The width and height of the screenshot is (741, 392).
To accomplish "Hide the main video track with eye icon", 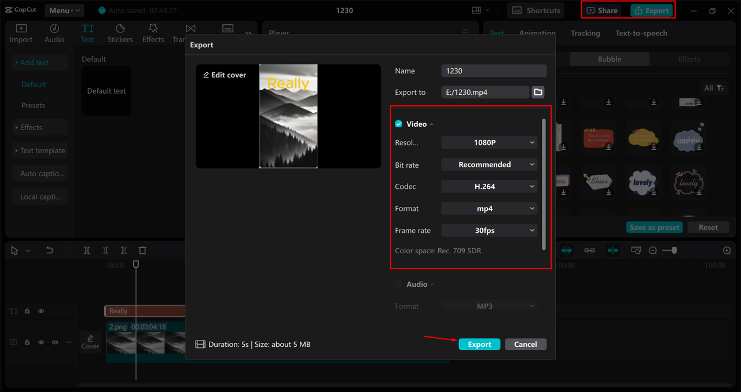I will click(41, 342).
